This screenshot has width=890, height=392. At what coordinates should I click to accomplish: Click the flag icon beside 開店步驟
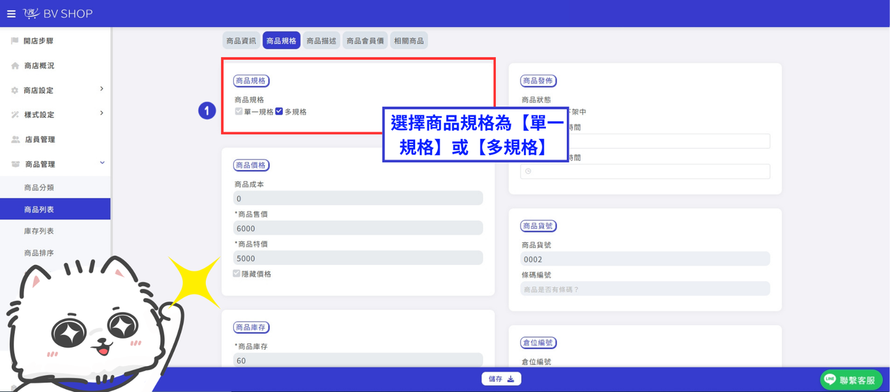coord(14,41)
